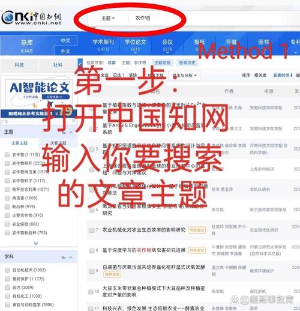
Task: Check the 农作物种子(1117) topic filter
Action: point(7,181)
